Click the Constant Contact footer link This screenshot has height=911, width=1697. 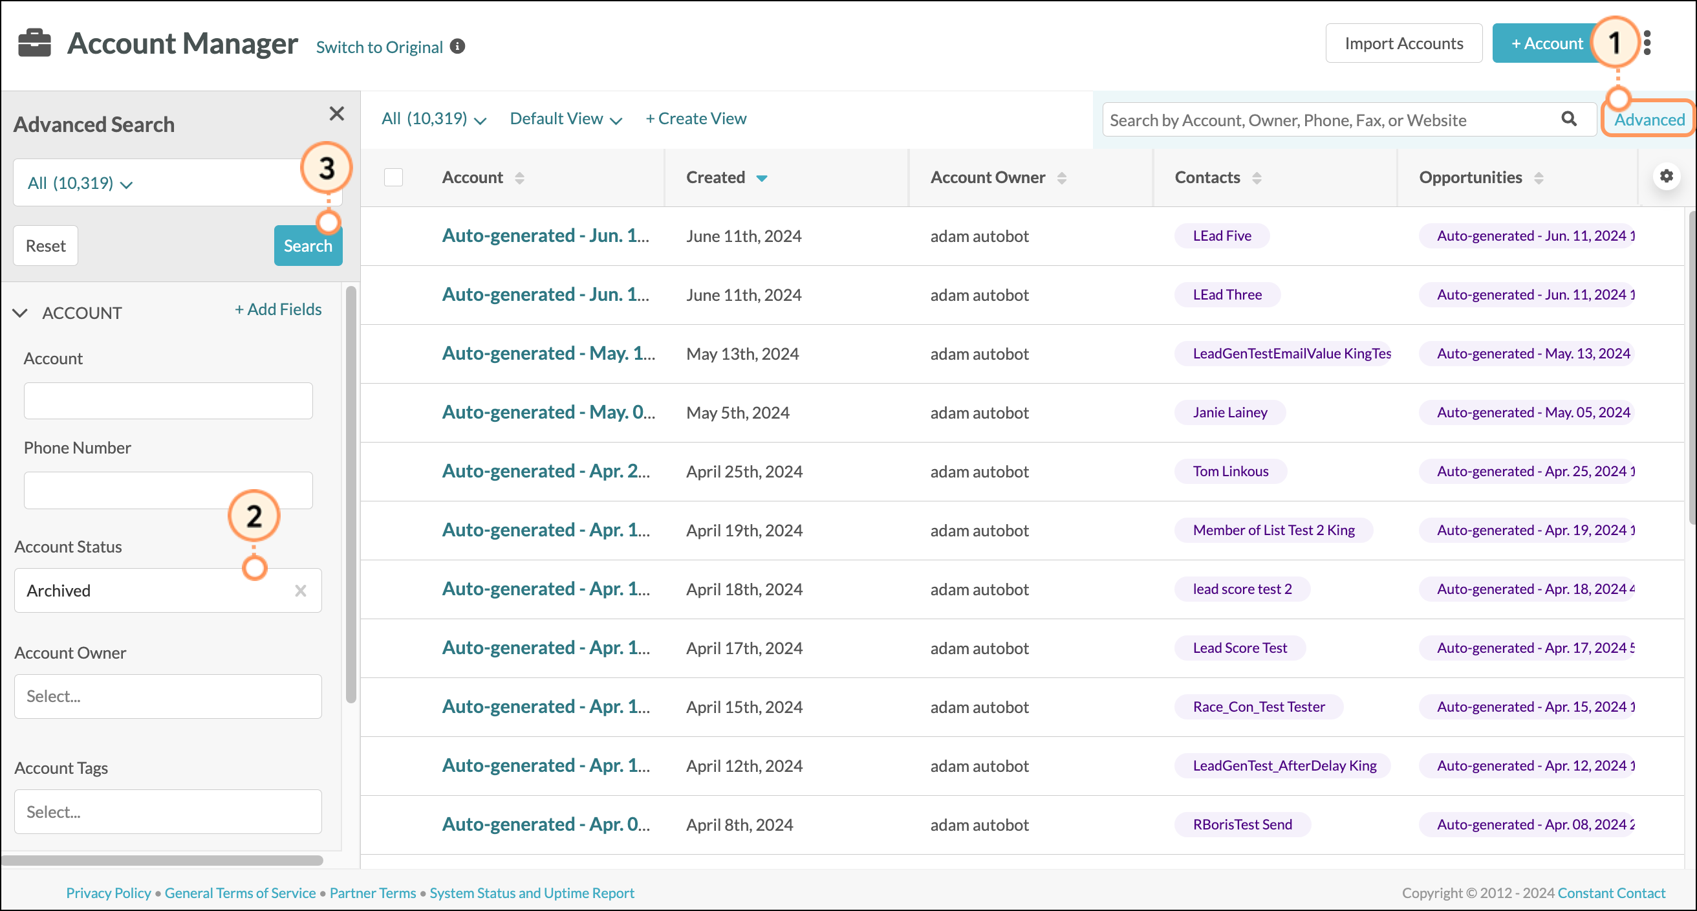pyautogui.click(x=1611, y=892)
